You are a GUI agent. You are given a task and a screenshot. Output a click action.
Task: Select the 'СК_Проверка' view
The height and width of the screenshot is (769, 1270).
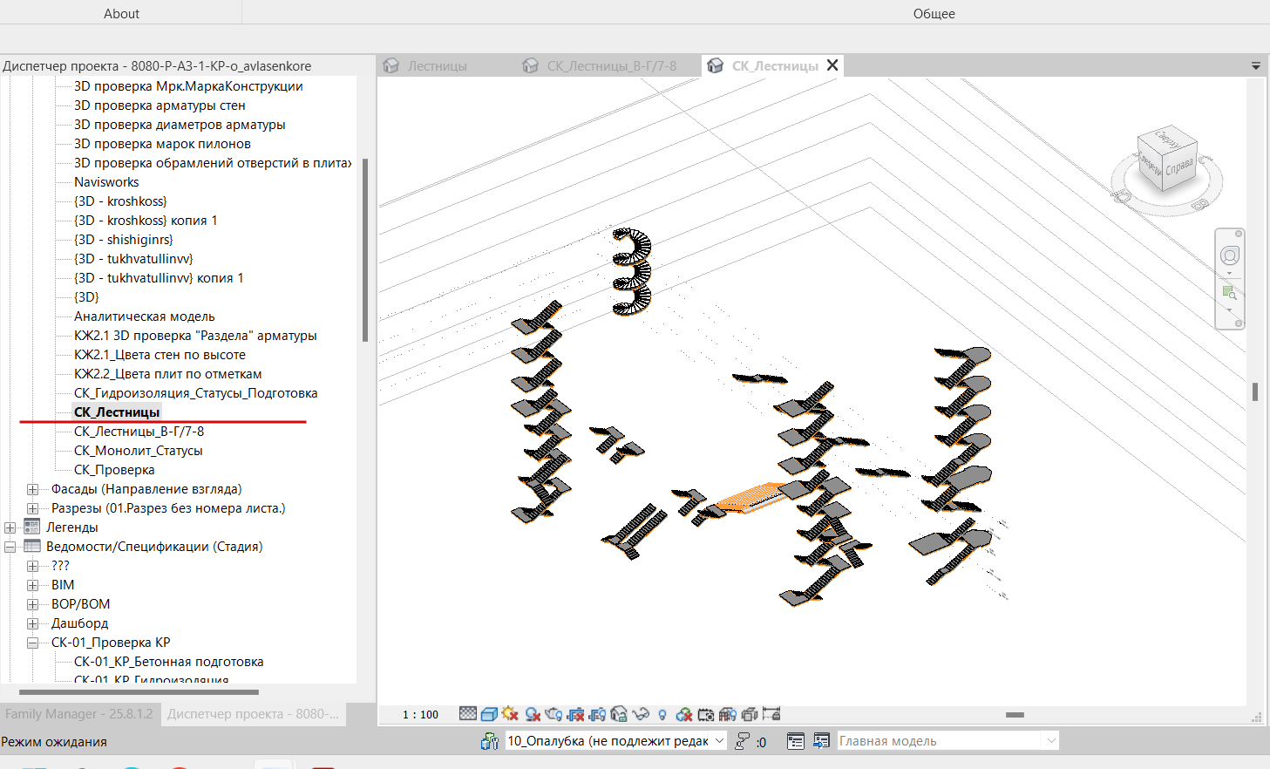[x=114, y=470]
